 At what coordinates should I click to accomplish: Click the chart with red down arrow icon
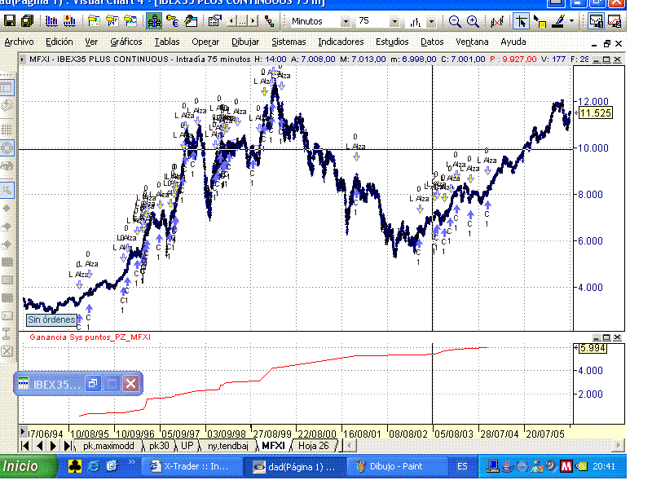[69, 21]
